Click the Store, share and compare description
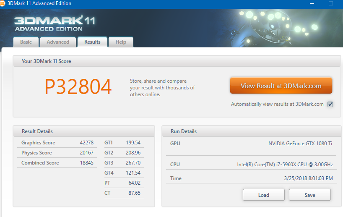The width and height of the screenshot is (343, 217). [x=162, y=88]
